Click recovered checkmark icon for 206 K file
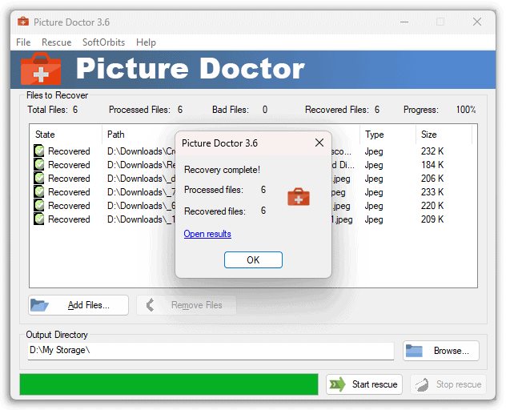This screenshot has height=410, width=506. click(39, 178)
